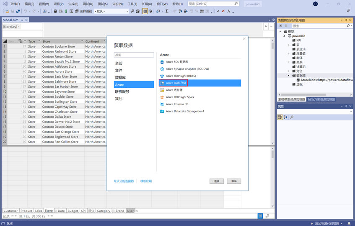Click the fx formula icon
Image resolution: width=355 pixels, height=226 pixels.
tap(229, 11)
